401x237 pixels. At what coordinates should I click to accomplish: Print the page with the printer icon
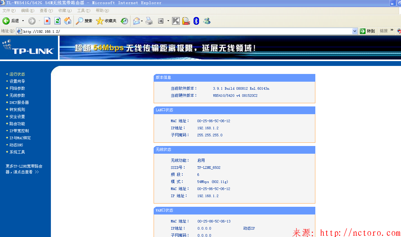coord(149,21)
